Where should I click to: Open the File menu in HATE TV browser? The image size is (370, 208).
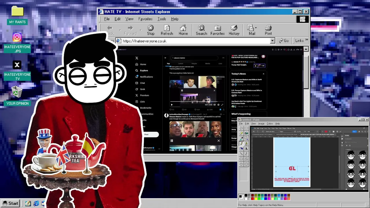107,19
